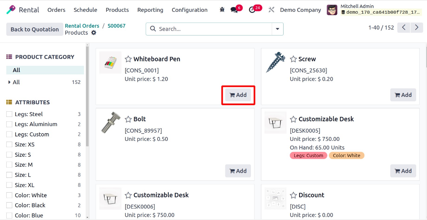Click Back to Quotation

(x=34, y=29)
